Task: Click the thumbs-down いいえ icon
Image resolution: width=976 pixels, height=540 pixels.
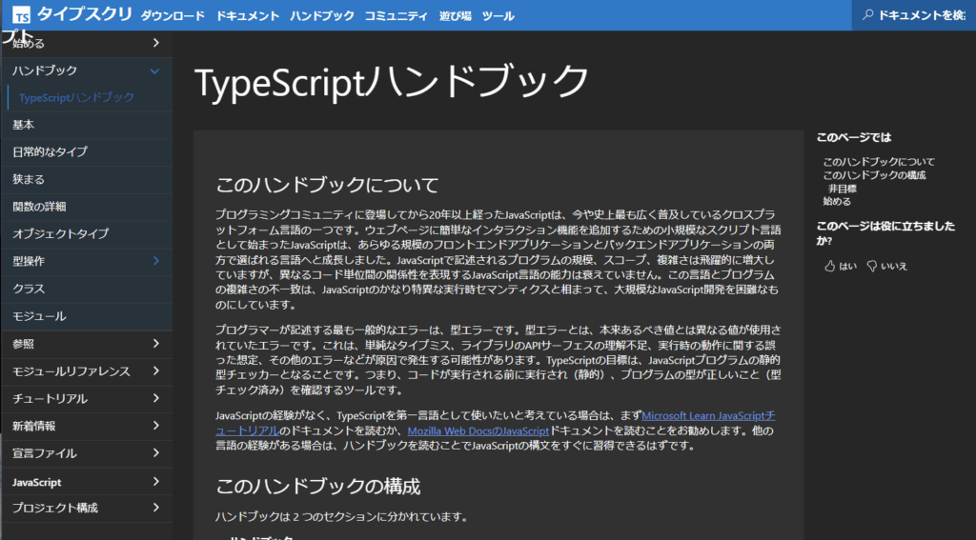Action: coord(872,267)
